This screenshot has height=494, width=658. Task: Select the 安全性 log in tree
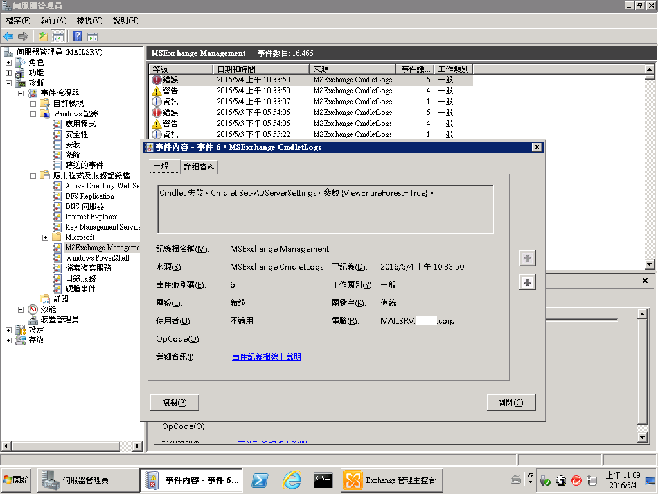click(76, 134)
